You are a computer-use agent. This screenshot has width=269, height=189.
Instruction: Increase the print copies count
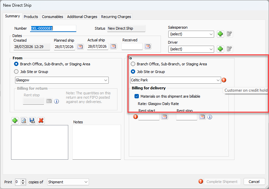point(23,180)
